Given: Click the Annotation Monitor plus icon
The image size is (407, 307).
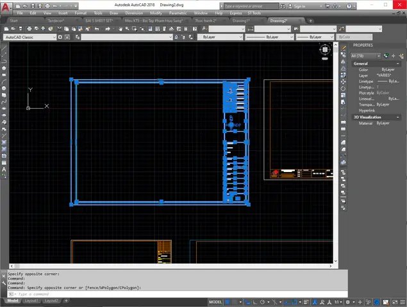Looking at the screenshot, I should point(360,302).
